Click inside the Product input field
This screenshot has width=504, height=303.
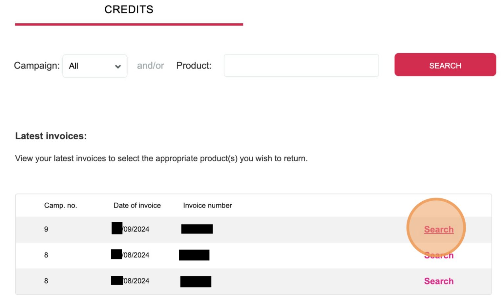click(301, 66)
